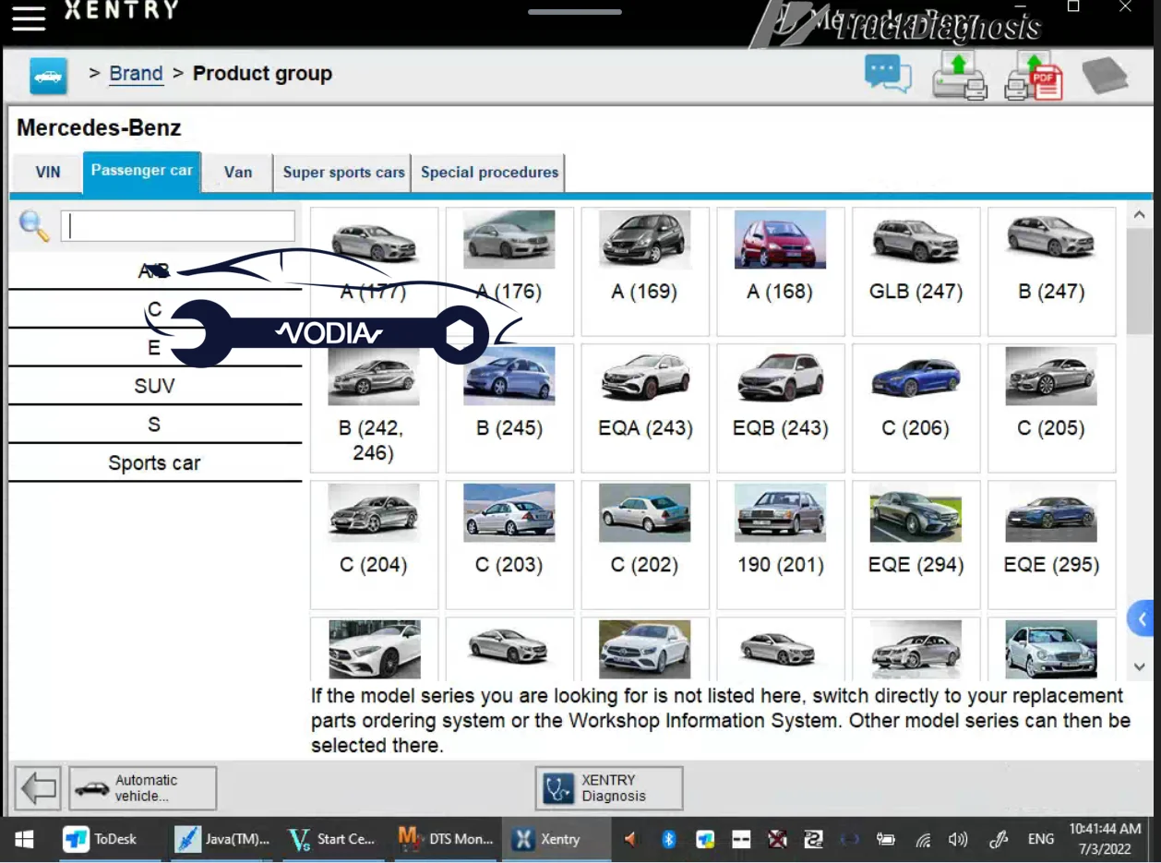
Task: Open the chat feedback speech bubble icon
Action: (x=887, y=74)
